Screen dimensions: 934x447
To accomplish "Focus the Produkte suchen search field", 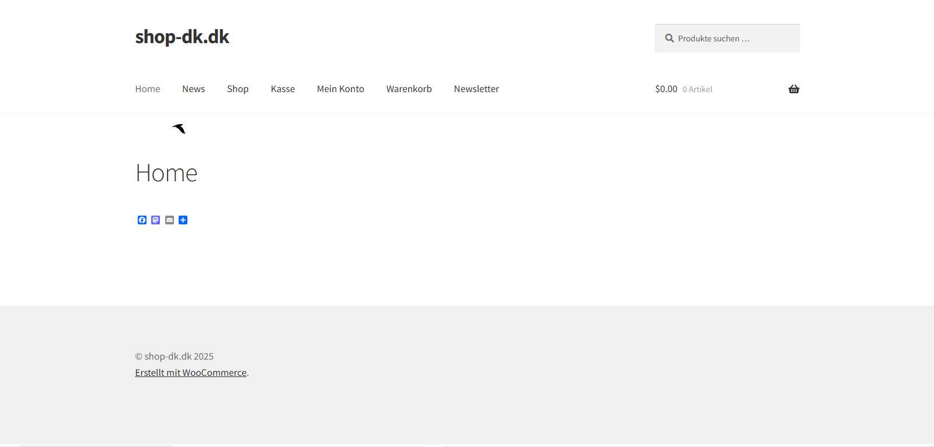I will 736,38.
